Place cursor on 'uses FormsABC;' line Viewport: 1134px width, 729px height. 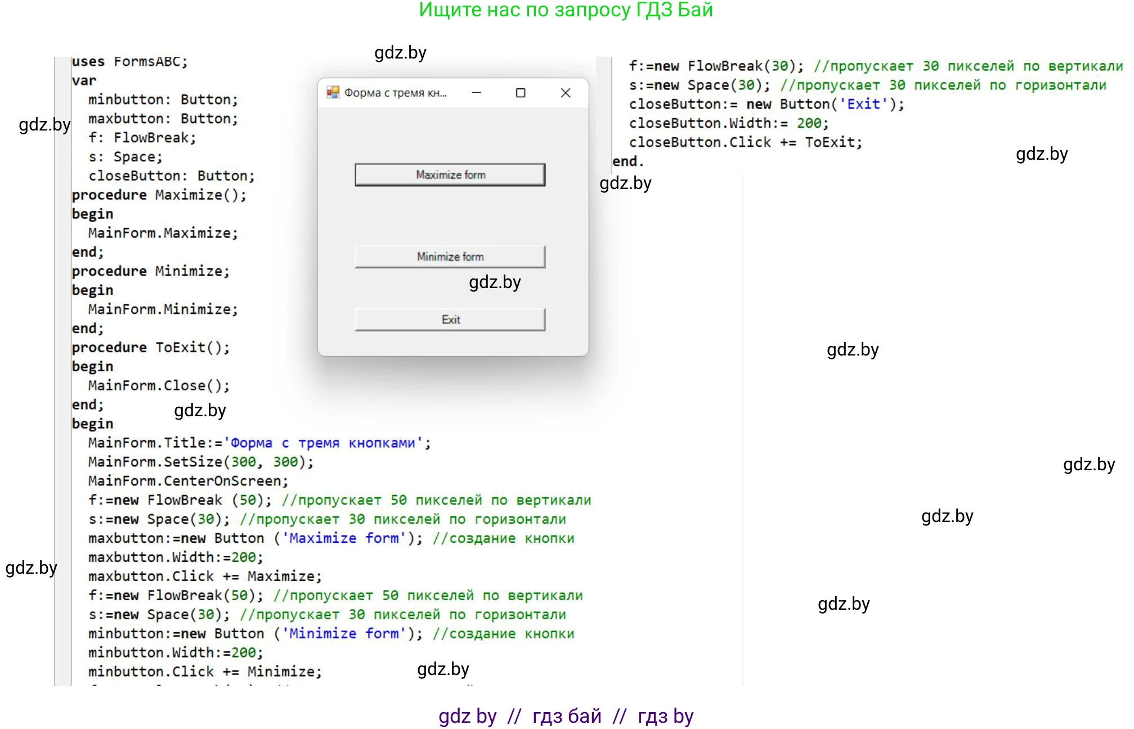(129, 61)
